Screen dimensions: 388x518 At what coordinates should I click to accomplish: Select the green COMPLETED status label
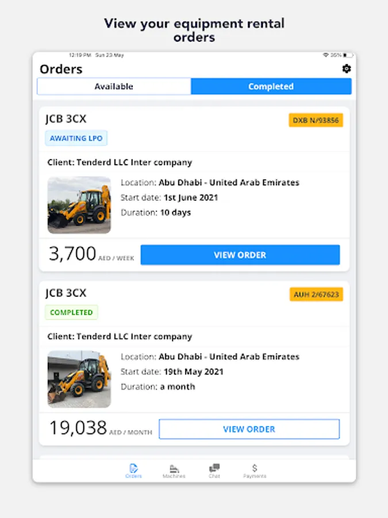pos(71,312)
